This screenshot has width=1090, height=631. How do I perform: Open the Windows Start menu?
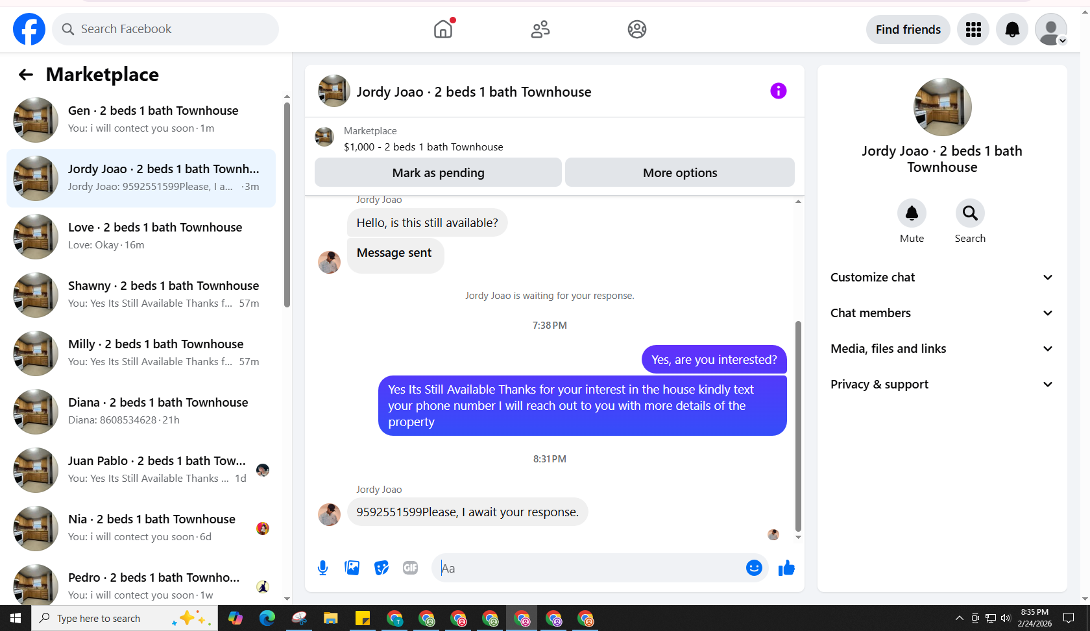click(16, 618)
